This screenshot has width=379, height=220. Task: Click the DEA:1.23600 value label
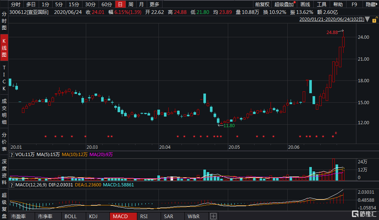tap(88, 185)
